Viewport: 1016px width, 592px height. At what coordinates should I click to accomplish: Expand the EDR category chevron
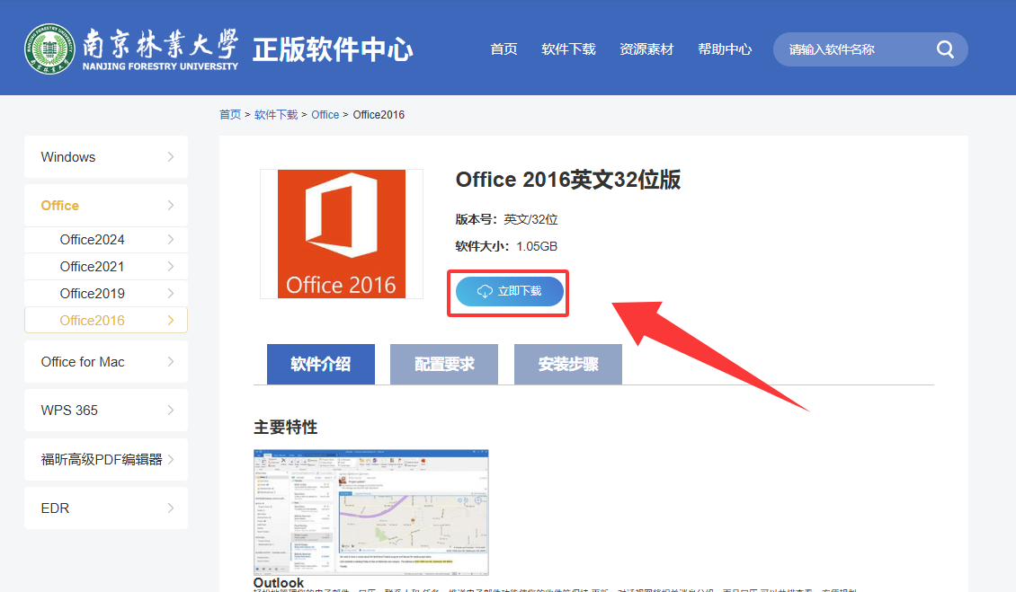[x=171, y=508]
